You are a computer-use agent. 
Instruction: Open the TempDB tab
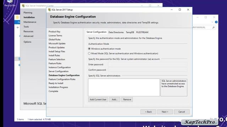[130, 32]
